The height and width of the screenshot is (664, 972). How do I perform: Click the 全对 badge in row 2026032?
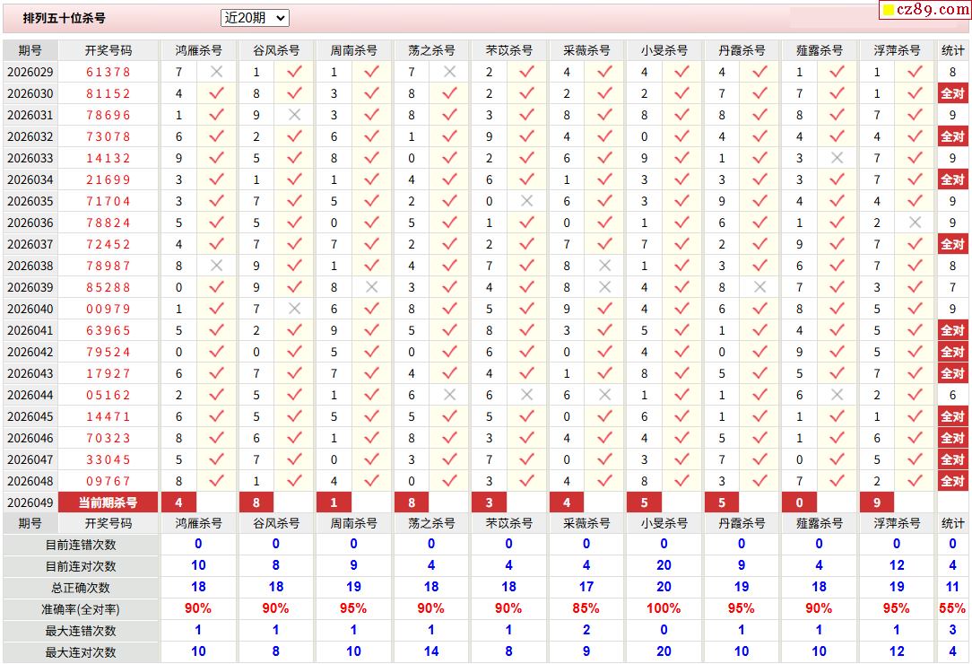(x=953, y=136)
